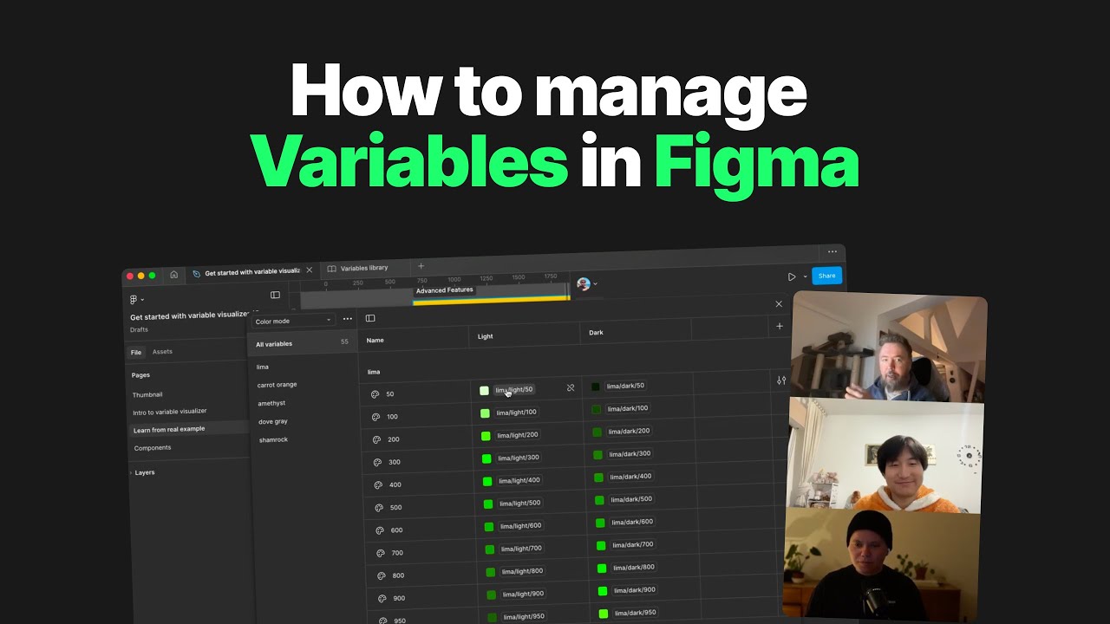The height and width of the screenshot is (624, 1110).
Task: Click the palette icon for variable 50
Action: point(375,394)
